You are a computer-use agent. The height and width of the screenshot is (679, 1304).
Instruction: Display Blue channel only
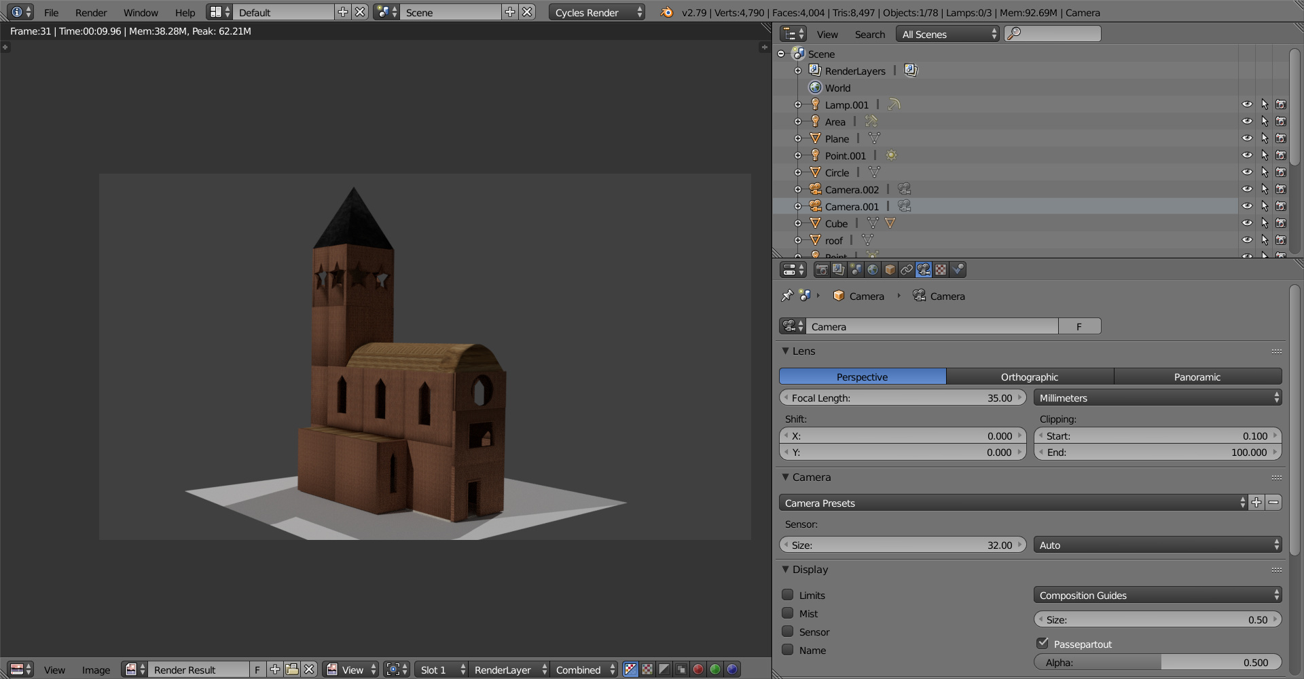pyautogui.click(x=732, y=670)
